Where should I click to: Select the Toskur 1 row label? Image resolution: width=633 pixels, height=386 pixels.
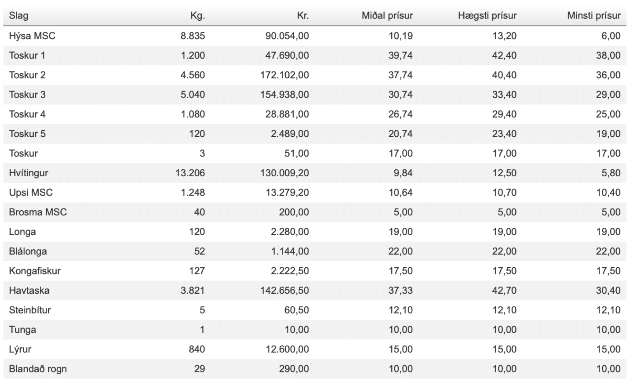coord(27,55)
